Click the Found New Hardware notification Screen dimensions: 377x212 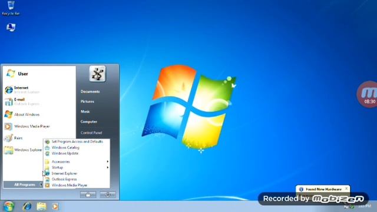coord(323,189)
